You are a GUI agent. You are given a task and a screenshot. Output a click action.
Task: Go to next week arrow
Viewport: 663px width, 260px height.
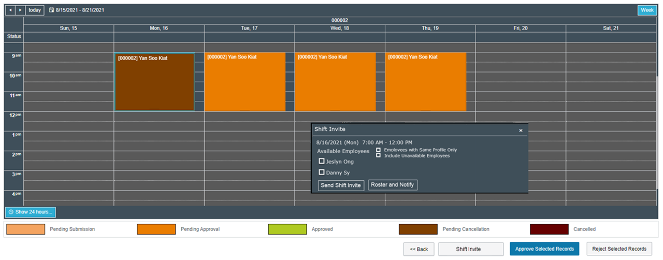coord(20,10)
